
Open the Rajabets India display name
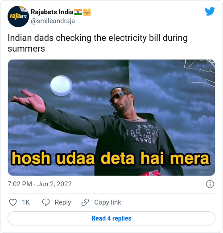point(52,12)
